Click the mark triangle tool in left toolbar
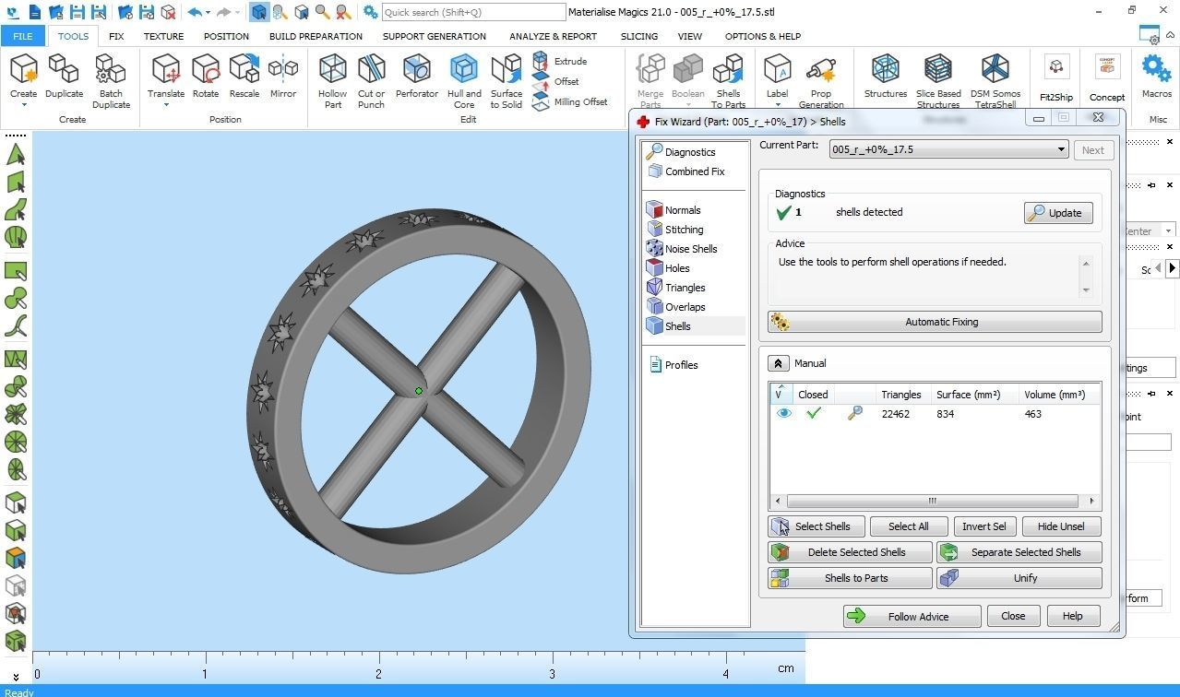Viewport: 1180px width, 697px height. pos(16,154)
